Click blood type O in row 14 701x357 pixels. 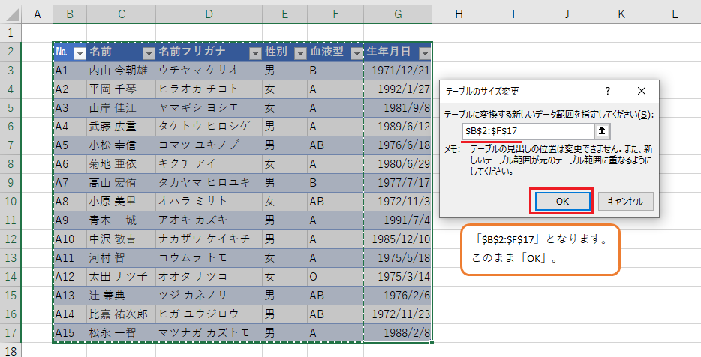335,277
